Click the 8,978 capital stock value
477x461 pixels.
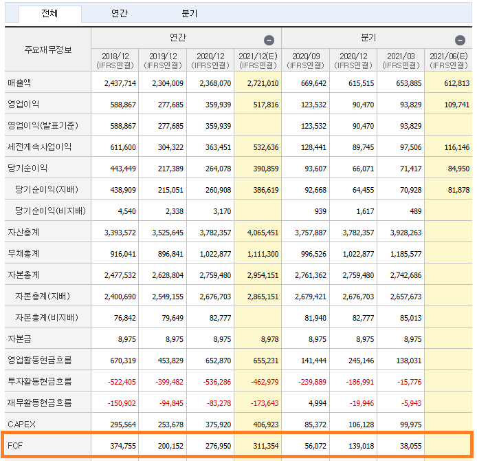pyautogui.click(x=270, y=339)
